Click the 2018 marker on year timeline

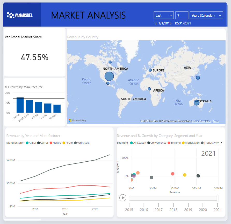[x=173, y=210]
